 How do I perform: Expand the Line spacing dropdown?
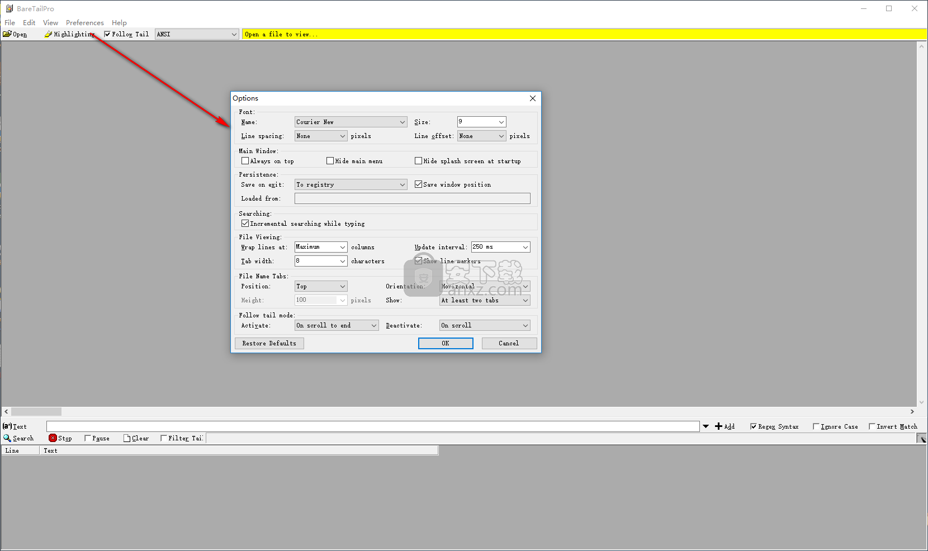tap(321, 136)
